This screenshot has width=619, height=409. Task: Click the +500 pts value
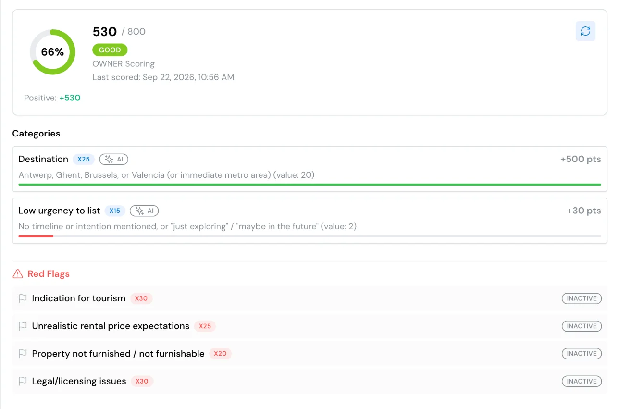coord(581,159)
